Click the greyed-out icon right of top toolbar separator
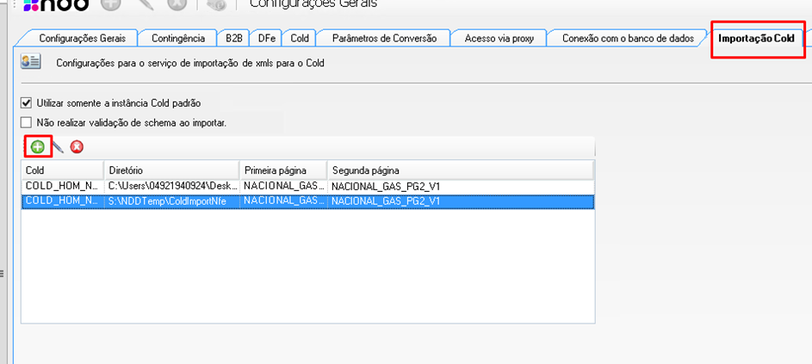This screenshot has width=812, height=364. click(217, 4)
